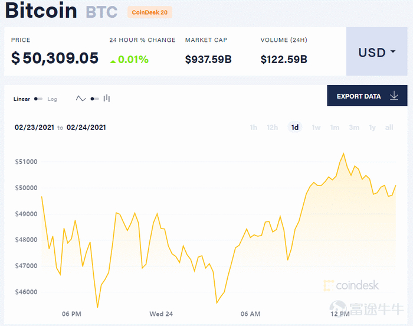This screenshot has width=413, height=326.
Task: Open the start date 02/23/2021 picker
Action: 34,127
